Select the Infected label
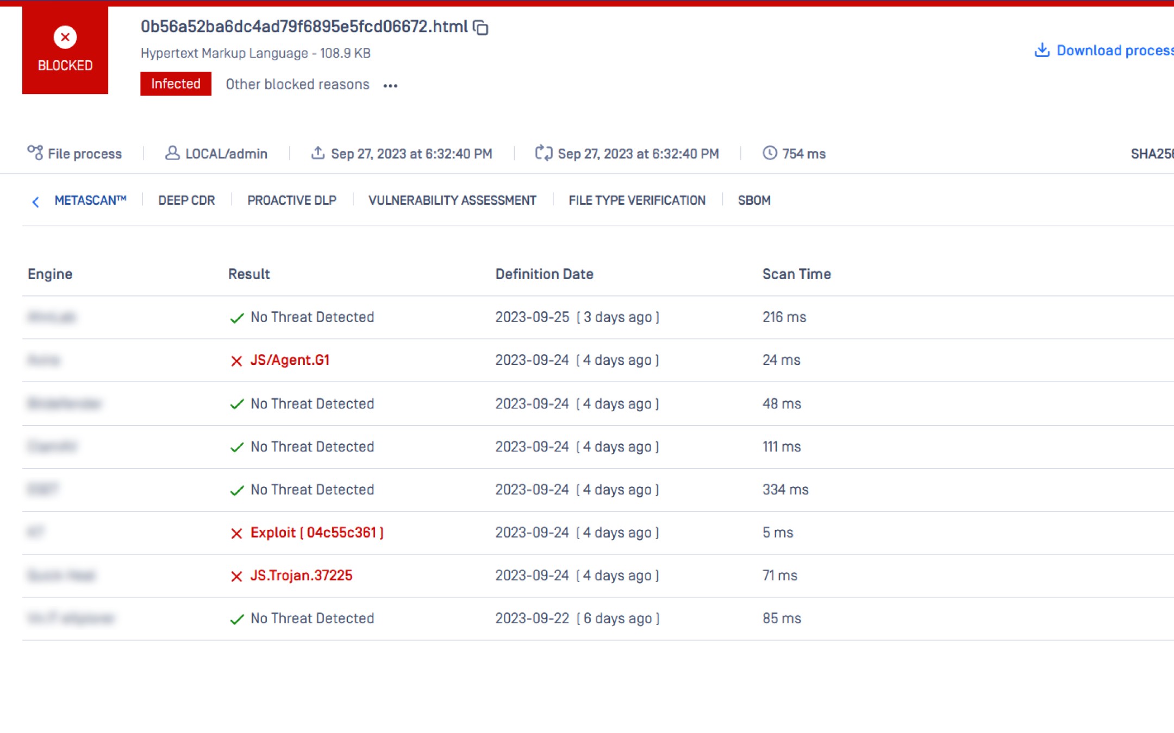Image resolution: width=1174 pixels, height=733 pixels. (x=175, y=84)
